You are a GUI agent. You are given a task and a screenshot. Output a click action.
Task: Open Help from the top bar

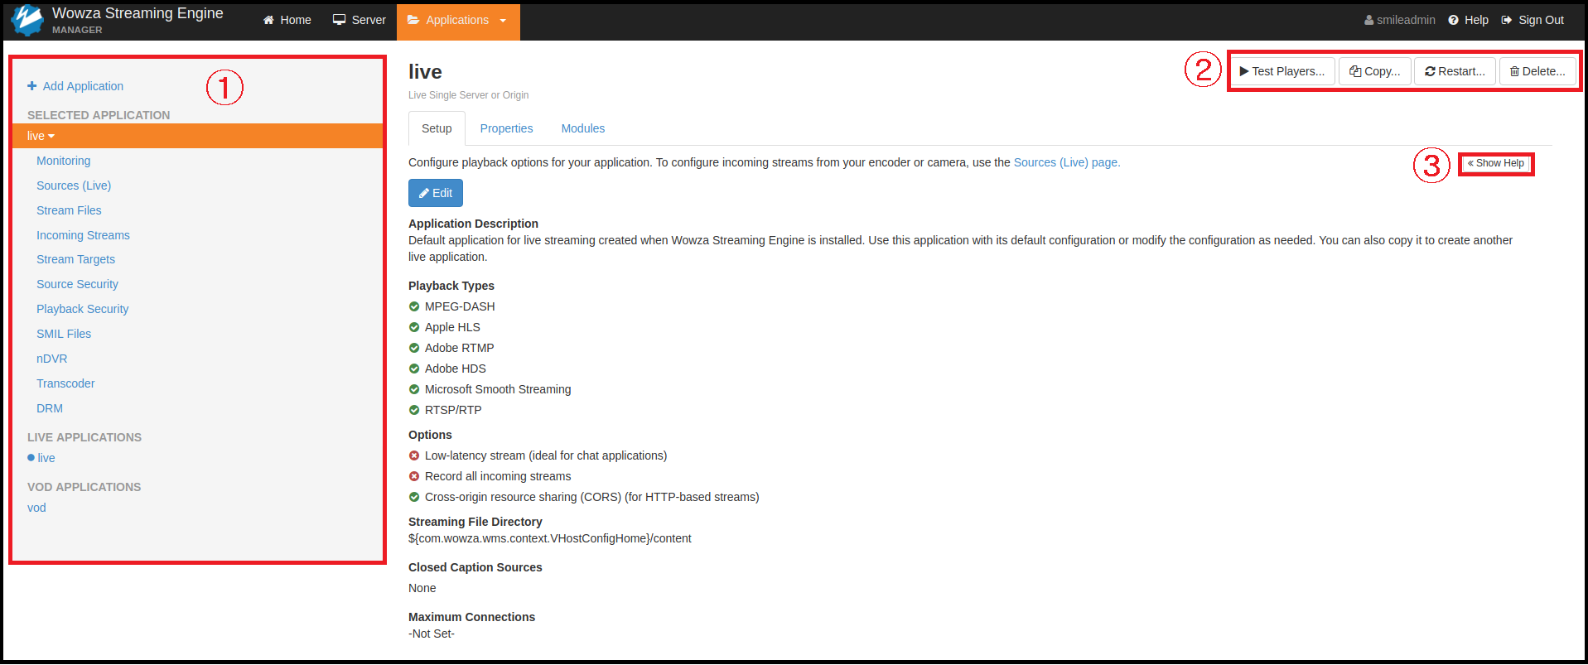[x=1468, y=20]
